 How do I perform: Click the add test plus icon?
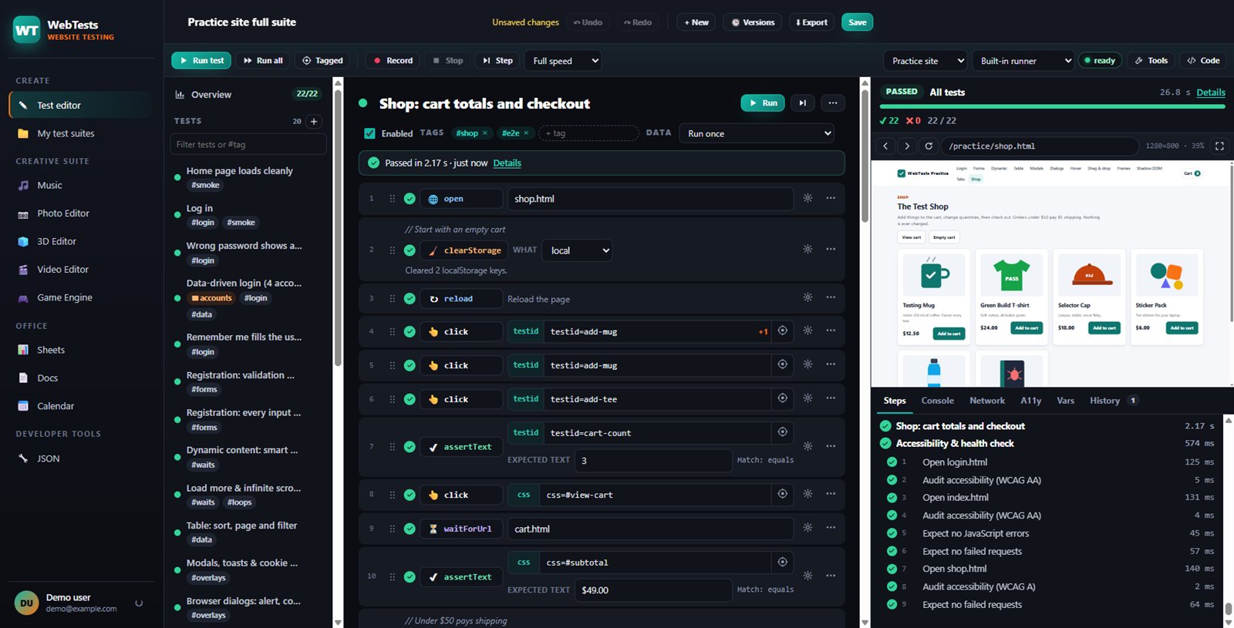click(314, 121)
